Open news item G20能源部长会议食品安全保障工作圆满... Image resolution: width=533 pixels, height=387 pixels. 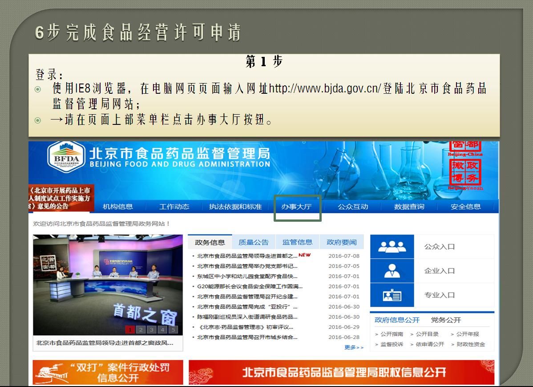pos(250,286)
